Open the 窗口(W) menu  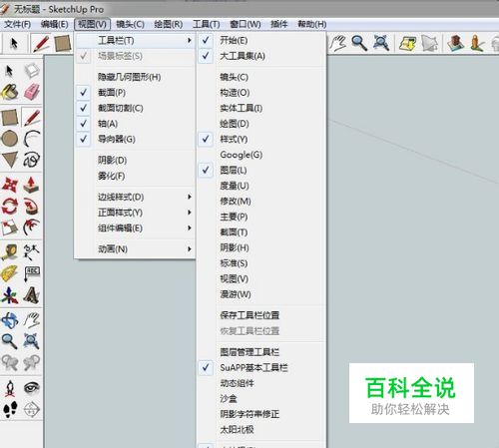[246, 24]
